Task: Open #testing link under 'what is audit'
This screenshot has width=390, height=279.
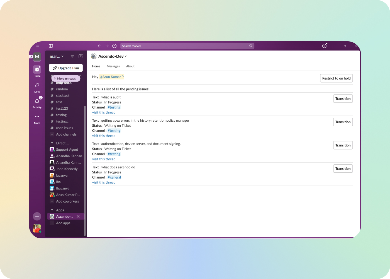Action: (x=114, y=107)
